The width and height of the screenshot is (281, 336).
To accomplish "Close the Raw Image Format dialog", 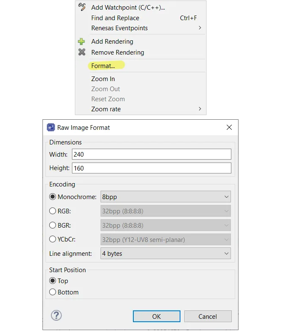I will pyautogui.click(x=229, y=127).
